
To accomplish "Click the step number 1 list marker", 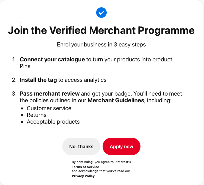I will [14, 60].
